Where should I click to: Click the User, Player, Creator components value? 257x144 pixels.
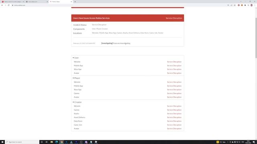pyautogui.click(x=100, y=29)
